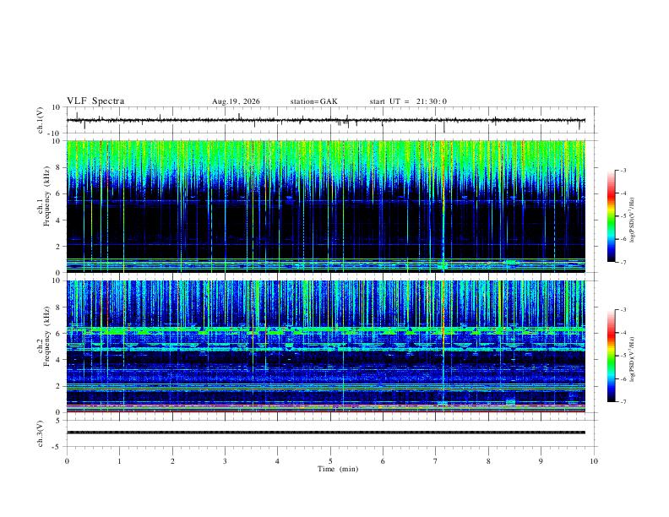Viewport: 669px width, 517px height.
Task: Click the 5 minute tick on time axis
Action: click(330, 461)
